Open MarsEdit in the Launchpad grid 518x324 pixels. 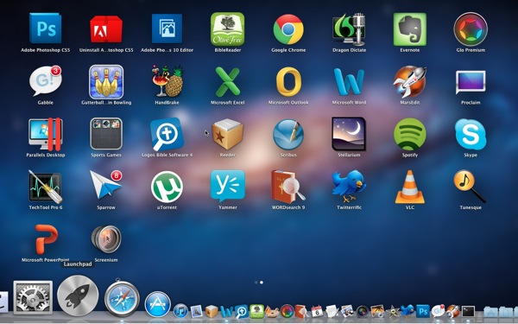pos(409,81)
